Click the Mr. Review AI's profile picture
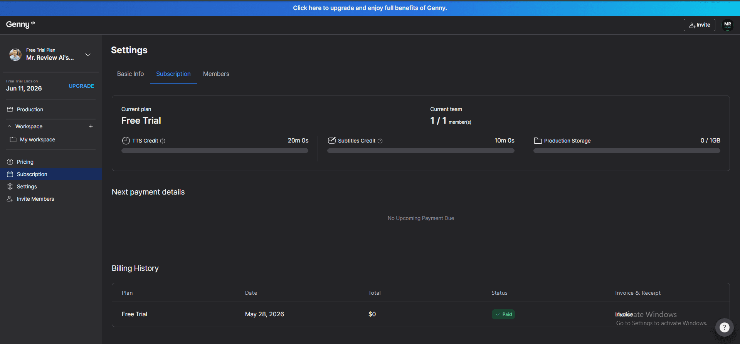Viewport: 740px width, 344px height. (x=15, y=54)
